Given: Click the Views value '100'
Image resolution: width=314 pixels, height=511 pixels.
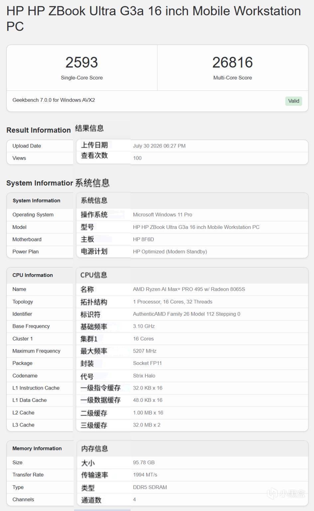Looking at the screenshot, I should pyautogui.click(x=137, y=158).
